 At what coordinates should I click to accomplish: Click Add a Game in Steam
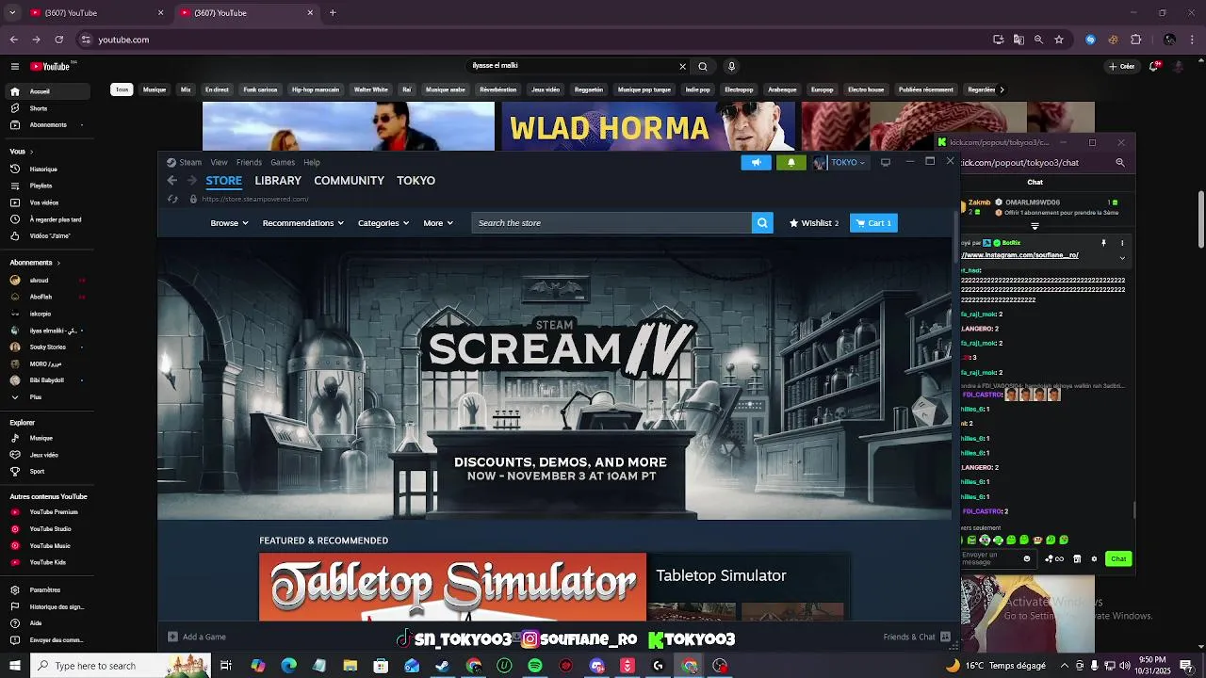(x=197, y=637)
